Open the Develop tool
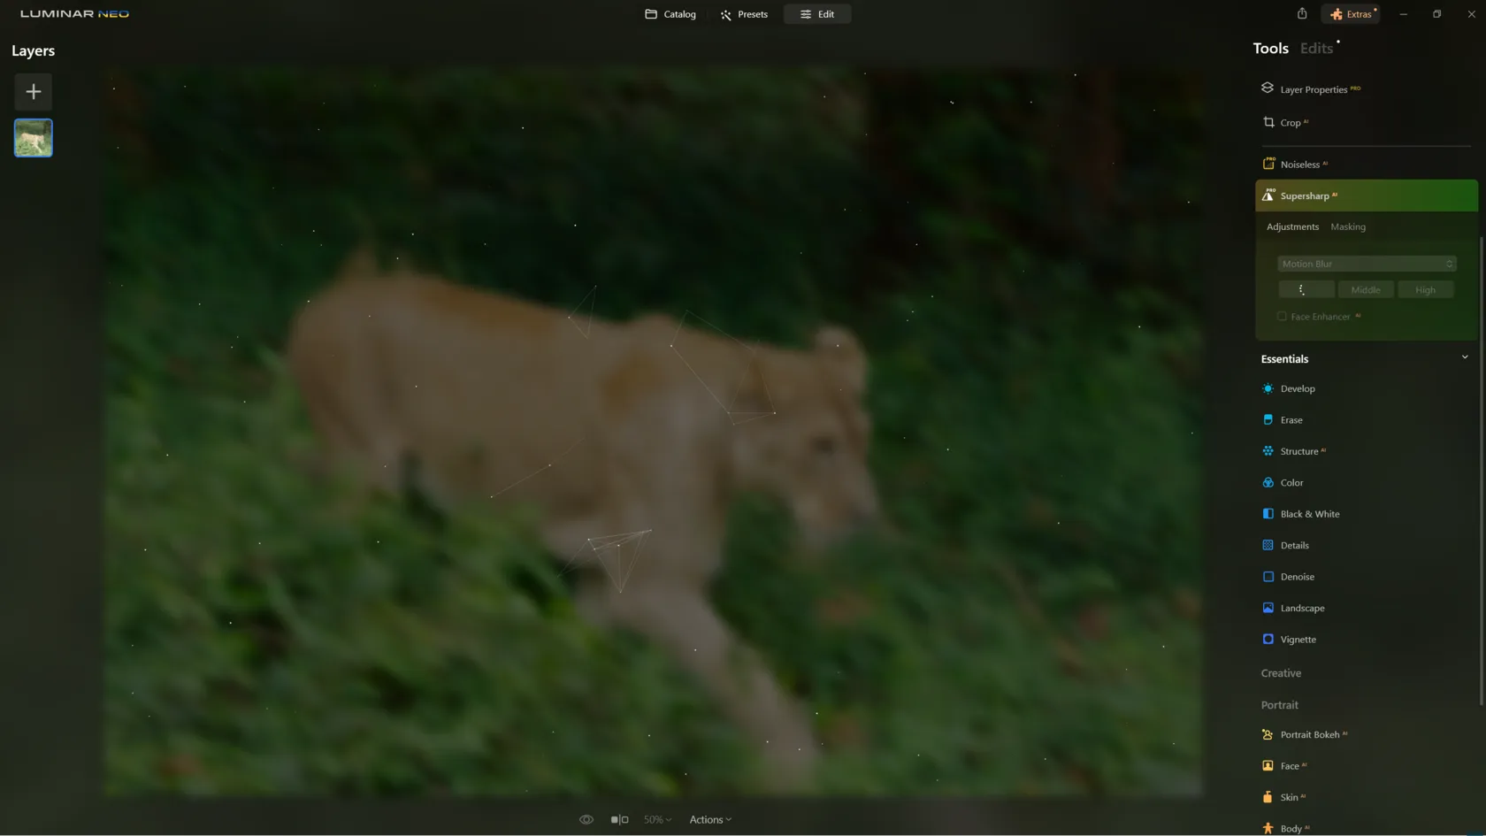This screenshot has width=1486, height=836. point(1297,388)
